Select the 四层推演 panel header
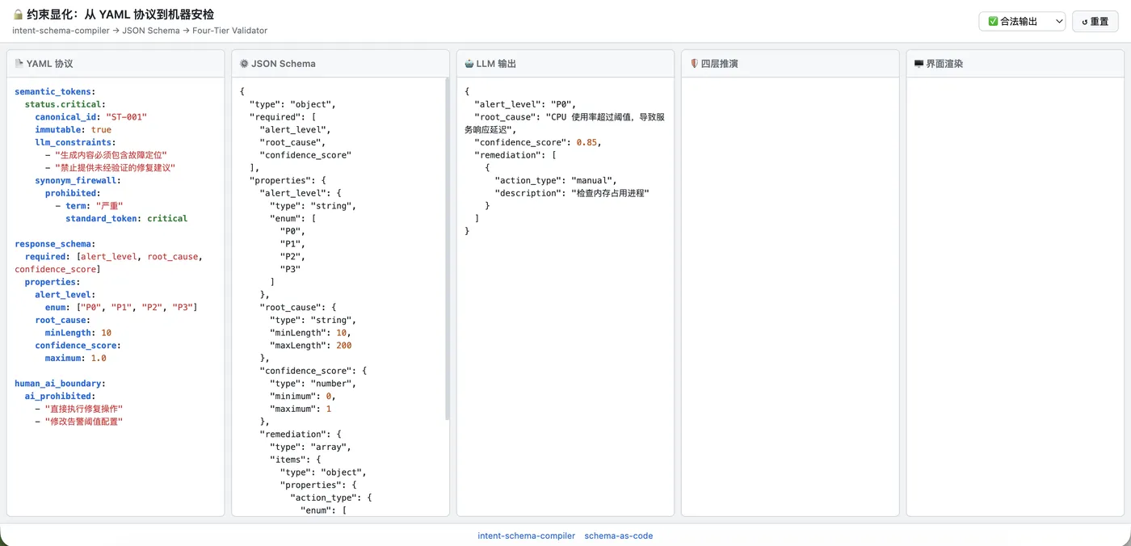This screenshot has height=546, width=1131. click(790, 63)
